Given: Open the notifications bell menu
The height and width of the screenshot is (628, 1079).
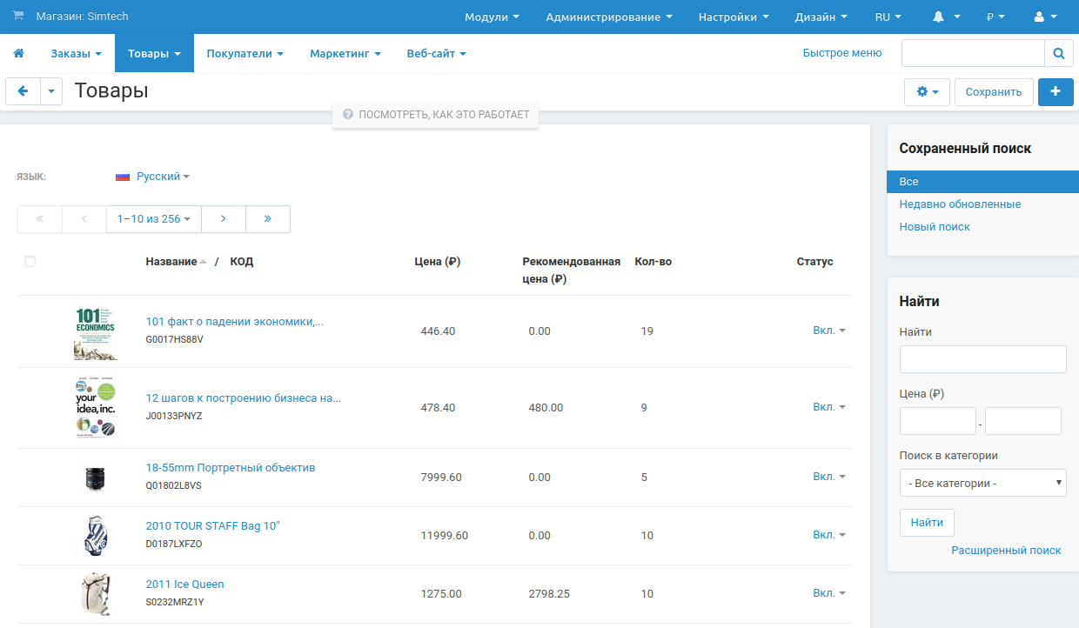Looking at the screenshot, I should (947, 17).
